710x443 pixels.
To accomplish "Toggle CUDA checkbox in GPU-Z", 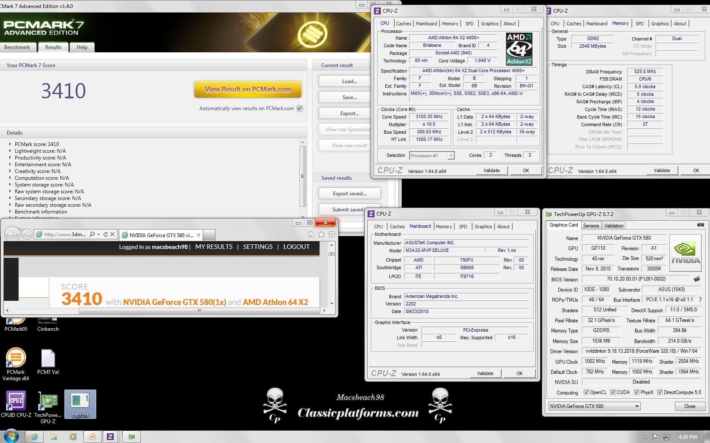I will click(613, 392).
